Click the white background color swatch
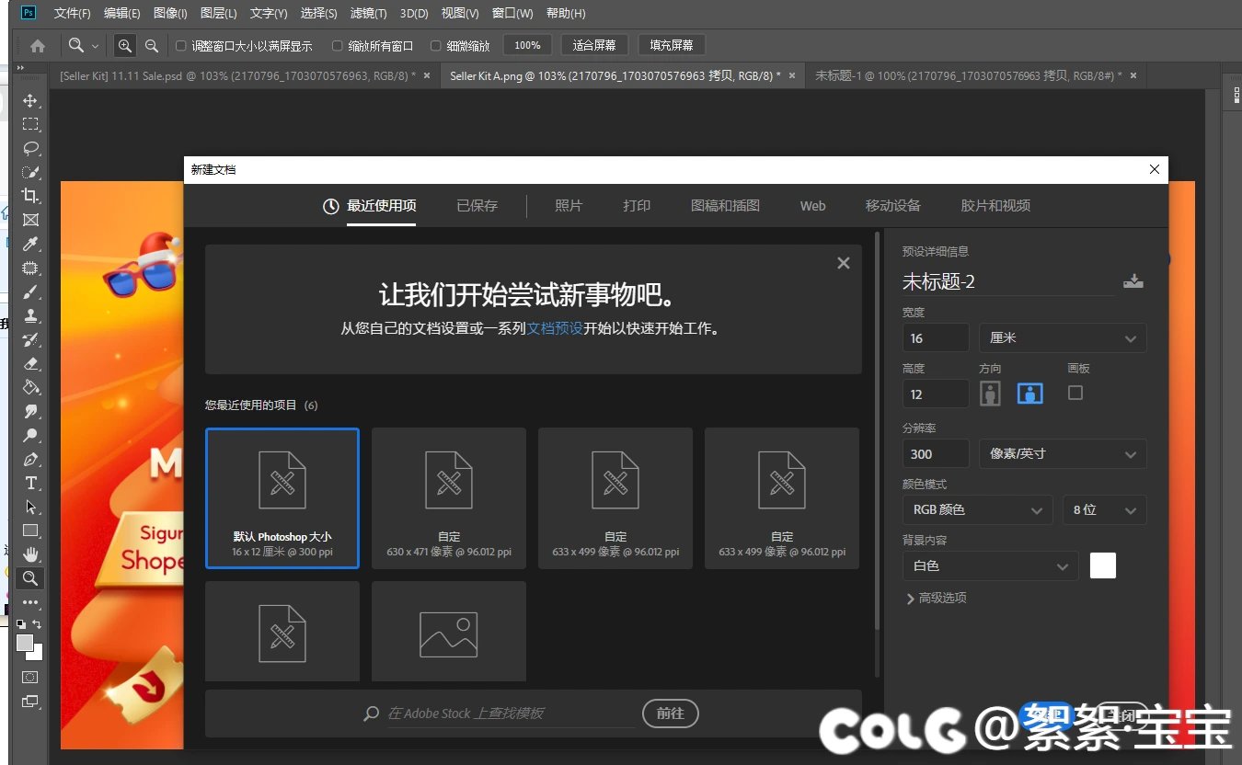The width and height of the screenshot is (1242, 765). tap(1102, 565)
